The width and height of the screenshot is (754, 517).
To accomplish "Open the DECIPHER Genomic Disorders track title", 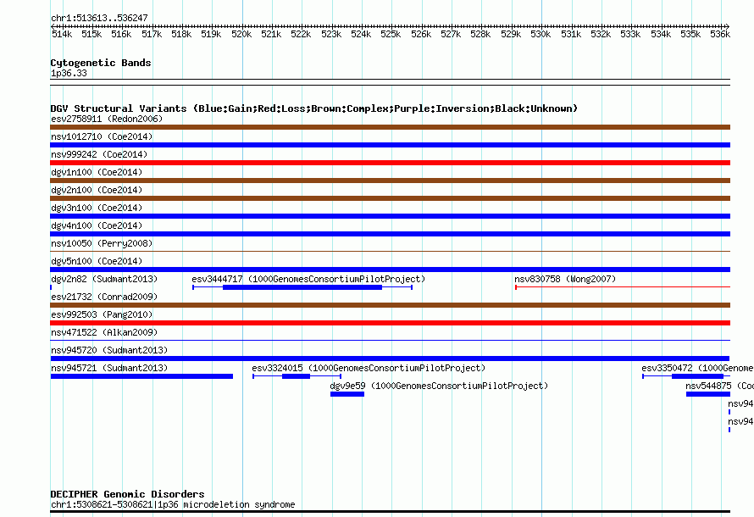I will coord(127,494).
